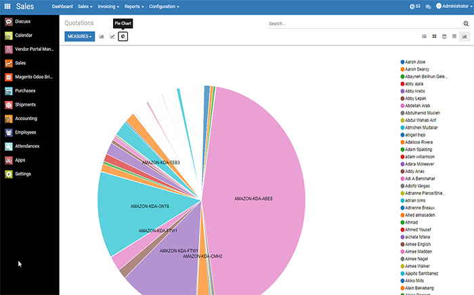Open the Accounting app icon
Viewport: 474px width, 295px height.
9,119
